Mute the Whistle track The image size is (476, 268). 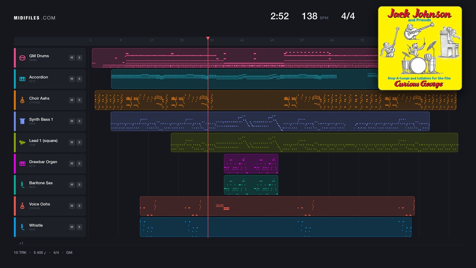(x=72, y=227)
